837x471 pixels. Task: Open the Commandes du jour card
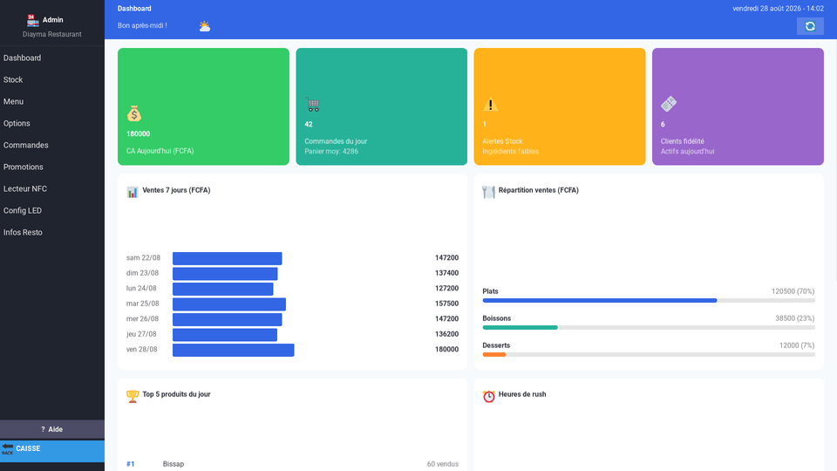tap(382, 106)
